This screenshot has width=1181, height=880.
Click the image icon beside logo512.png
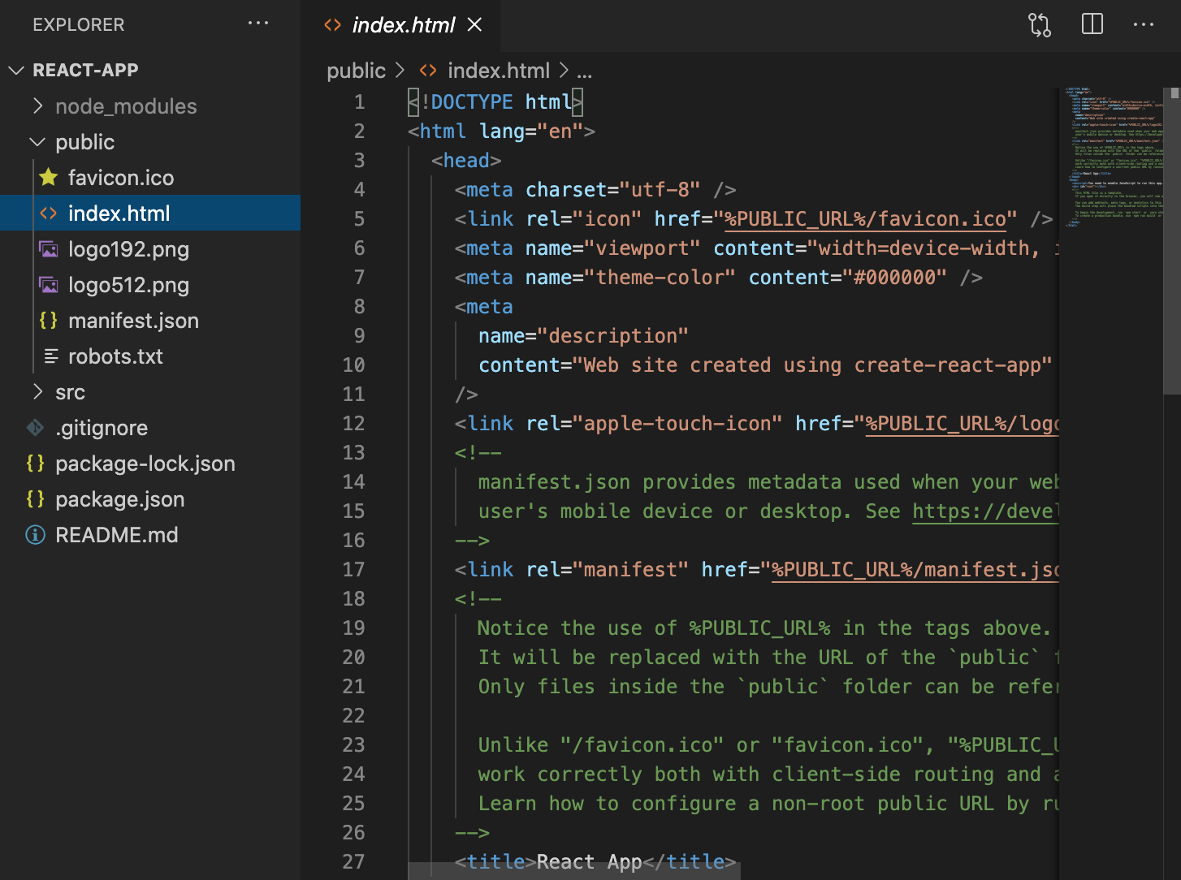[x=49, y=284]
